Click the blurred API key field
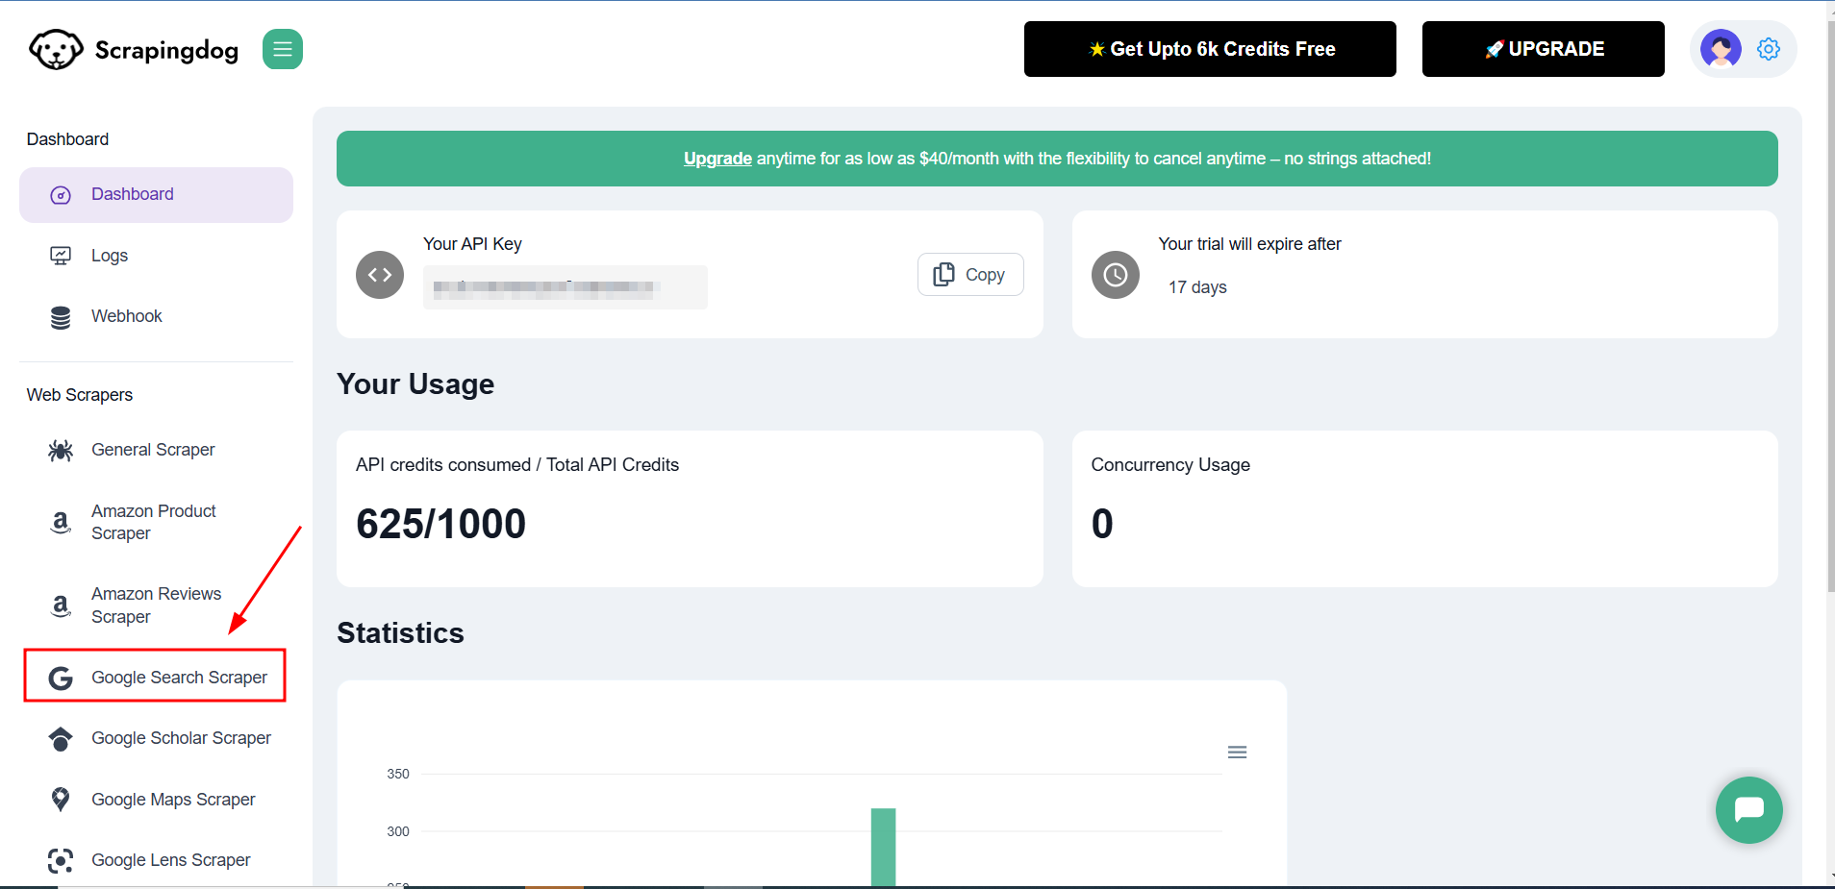The height and width of the screenshot is (889, 1835). 564,286
